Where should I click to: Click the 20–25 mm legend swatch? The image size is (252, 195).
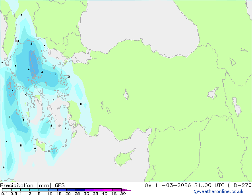coord(71,190)
